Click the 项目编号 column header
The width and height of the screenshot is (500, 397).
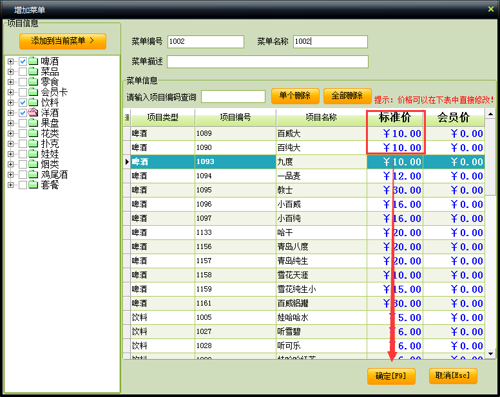(x=235, y=118)
